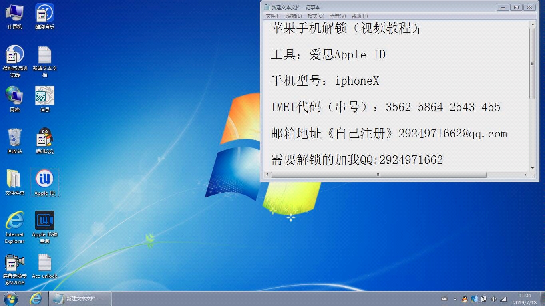Open the Windows Start menu
Image resolution: width=545 pixels, height=306 pixels.
pyautogui.click(x=11, y=298)
